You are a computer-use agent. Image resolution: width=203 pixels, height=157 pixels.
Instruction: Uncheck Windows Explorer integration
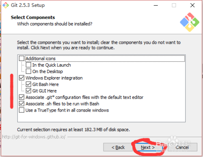(22, 78)
